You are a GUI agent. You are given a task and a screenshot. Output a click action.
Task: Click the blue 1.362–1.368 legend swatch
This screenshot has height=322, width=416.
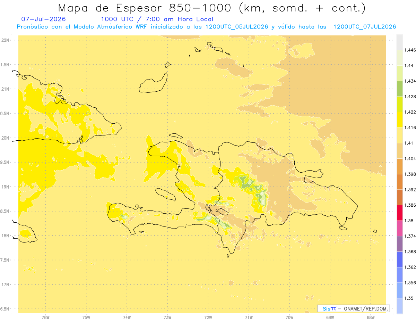pyautogui.click(x=400, y=259)
